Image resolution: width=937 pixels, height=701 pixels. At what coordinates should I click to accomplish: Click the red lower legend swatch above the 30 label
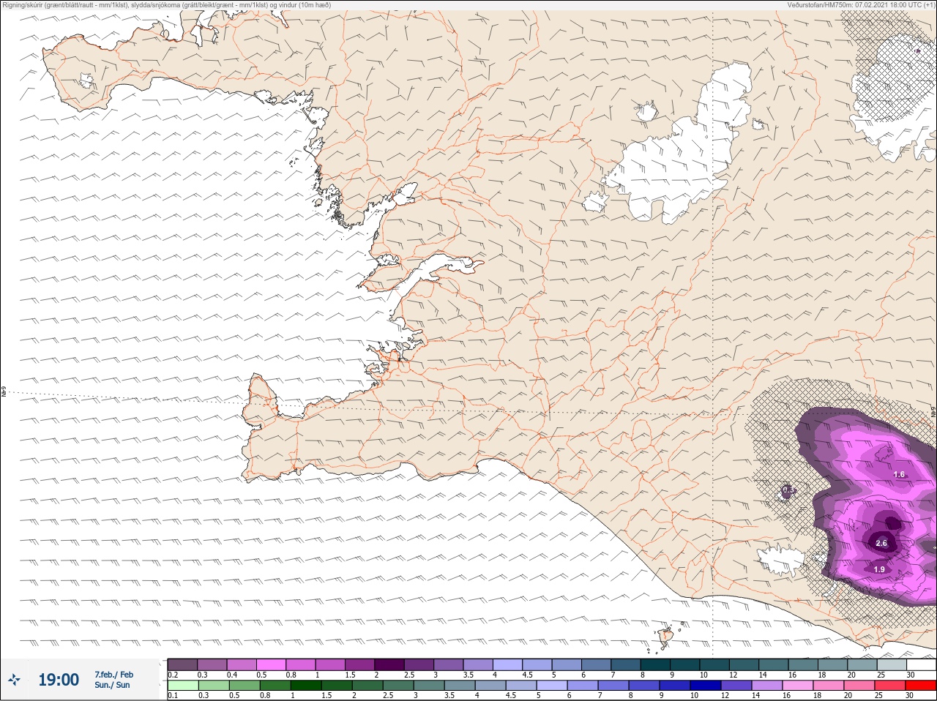921,685
